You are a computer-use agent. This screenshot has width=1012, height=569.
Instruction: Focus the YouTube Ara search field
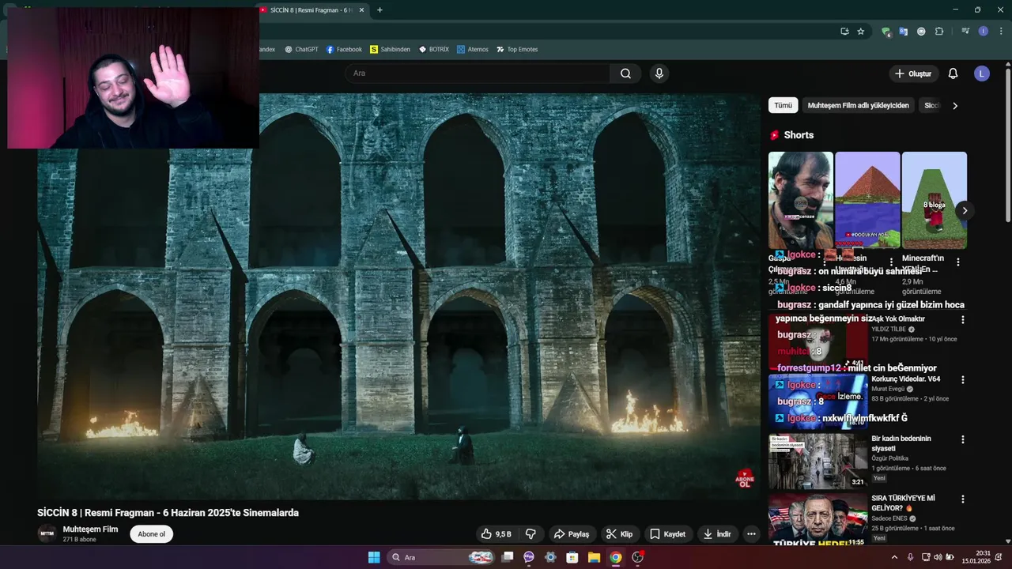[478, 73]
